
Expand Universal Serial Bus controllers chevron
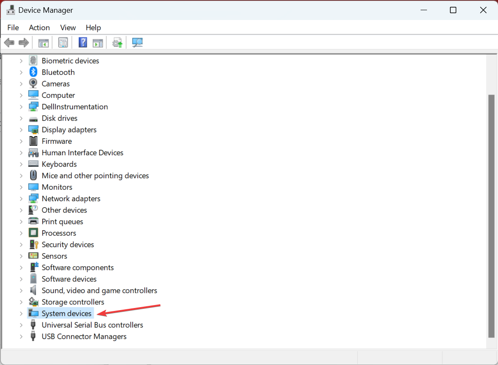[x=21, y=325]
